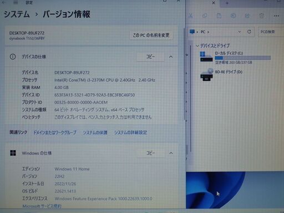Click the device specifications info icon

[x=13, y=57]
